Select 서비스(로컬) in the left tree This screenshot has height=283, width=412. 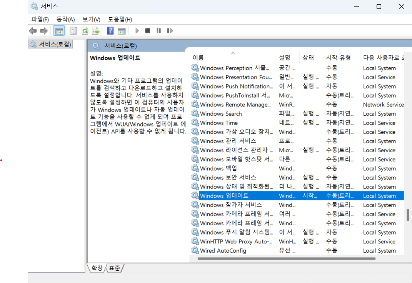point(50,44)
